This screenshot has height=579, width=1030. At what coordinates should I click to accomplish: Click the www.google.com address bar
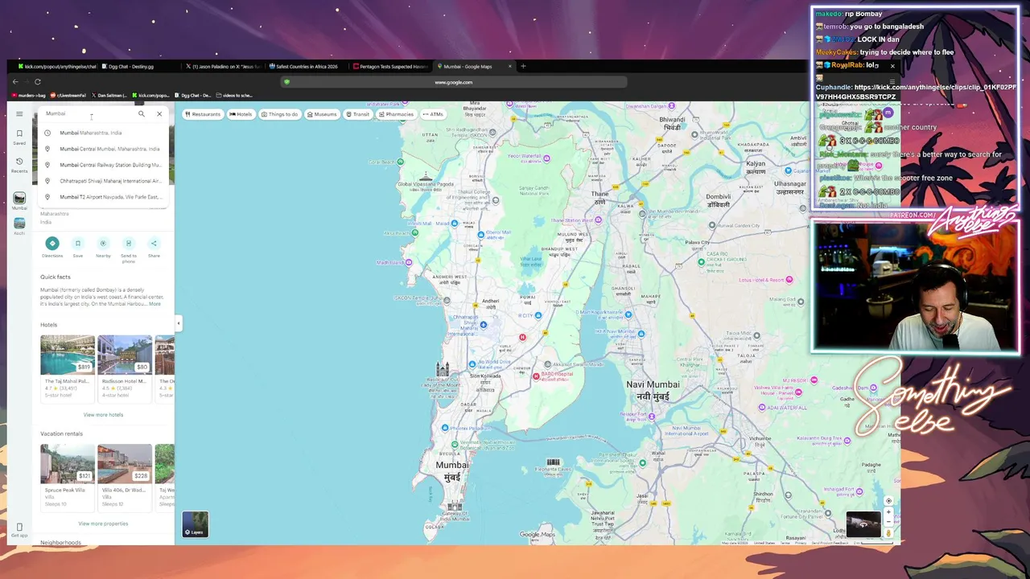(x=453, y=82)
